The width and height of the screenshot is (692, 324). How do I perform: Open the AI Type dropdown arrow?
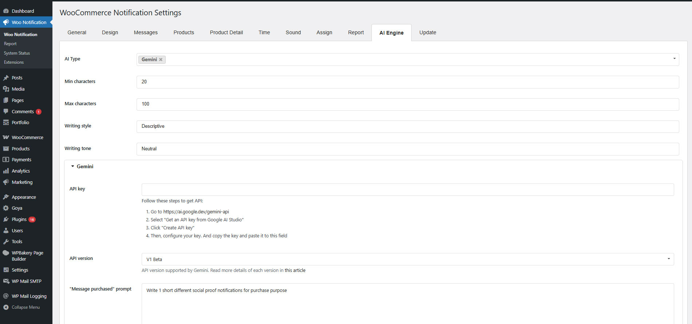coord(674,59)
